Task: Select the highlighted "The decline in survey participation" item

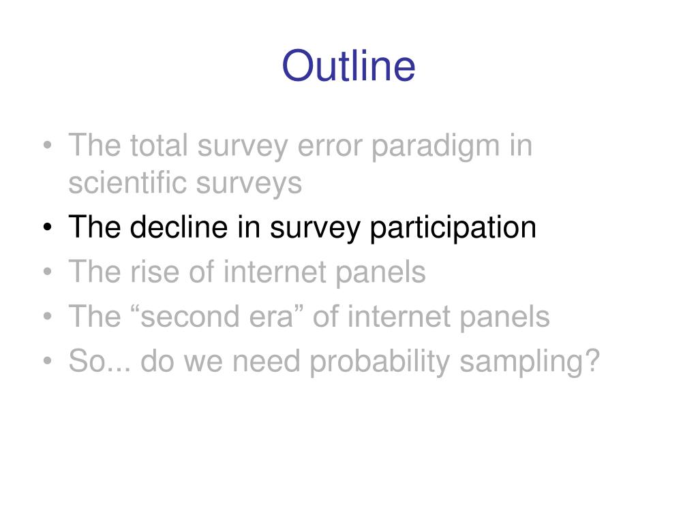Action: 302,227
